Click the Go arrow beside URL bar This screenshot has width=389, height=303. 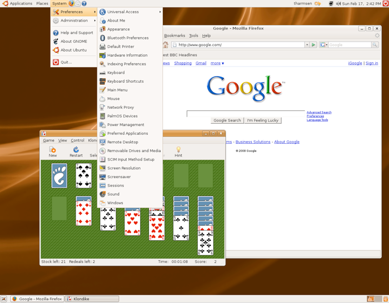[x=313, y=45]
